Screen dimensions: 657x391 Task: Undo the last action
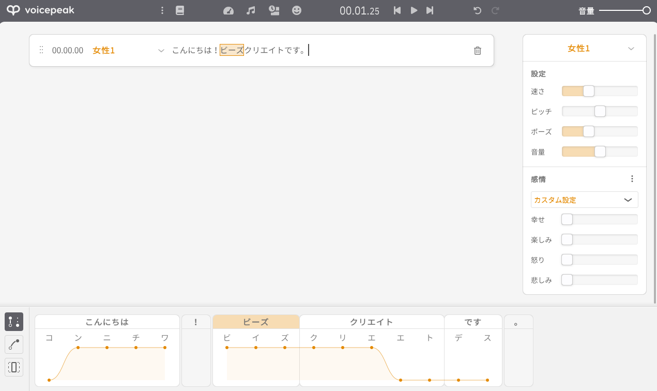pos(478,10)
